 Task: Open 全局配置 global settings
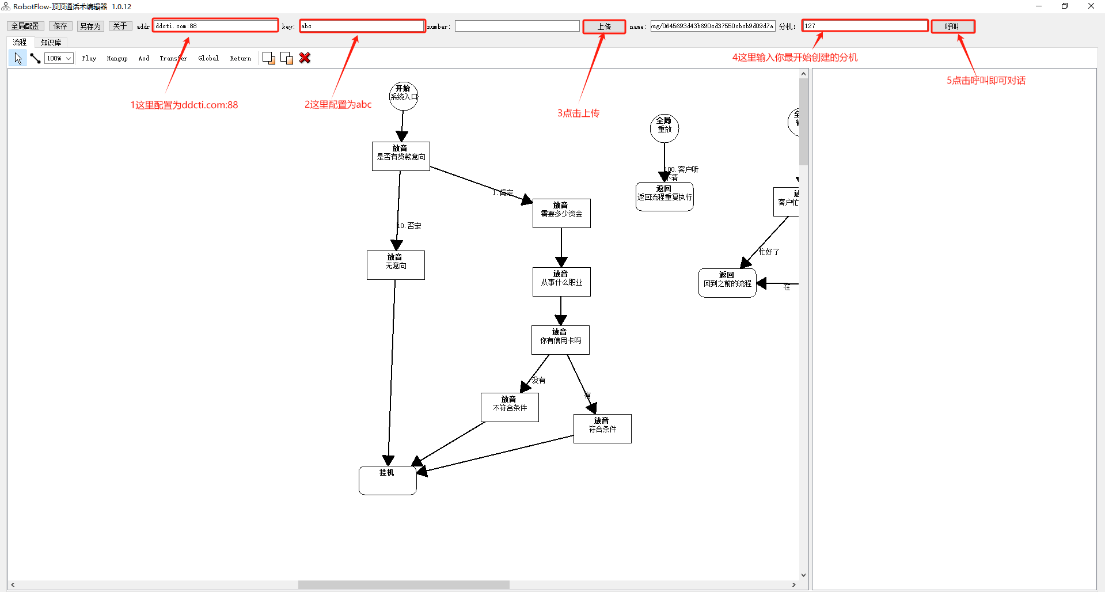[25, 26]
